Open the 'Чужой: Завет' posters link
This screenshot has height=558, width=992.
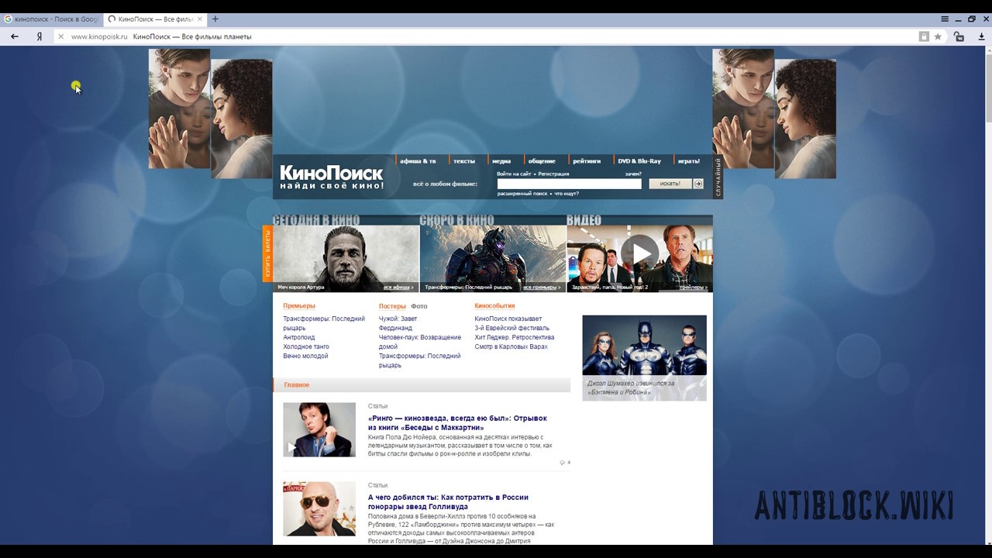398,319
